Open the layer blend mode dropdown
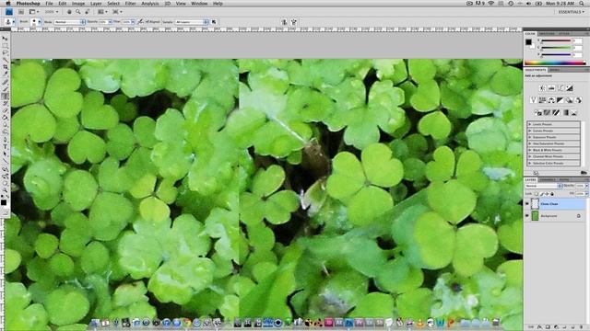The image size is (590, 331). (x=543, y=186)
